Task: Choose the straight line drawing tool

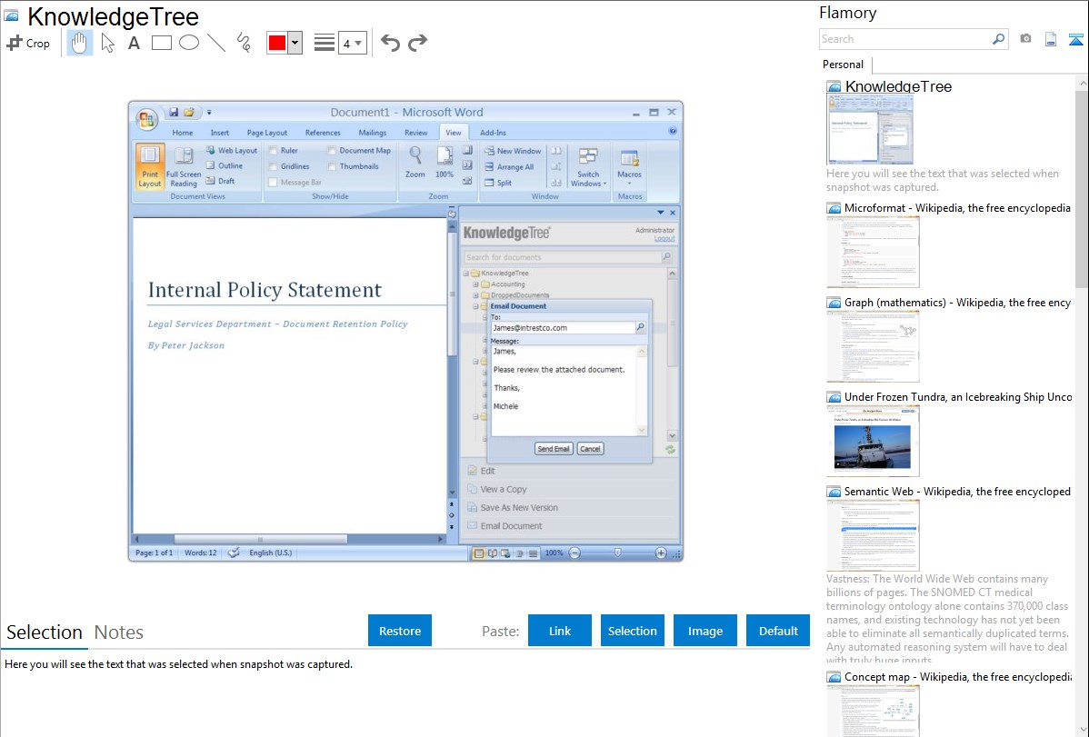Action: [x=216, y=43]
